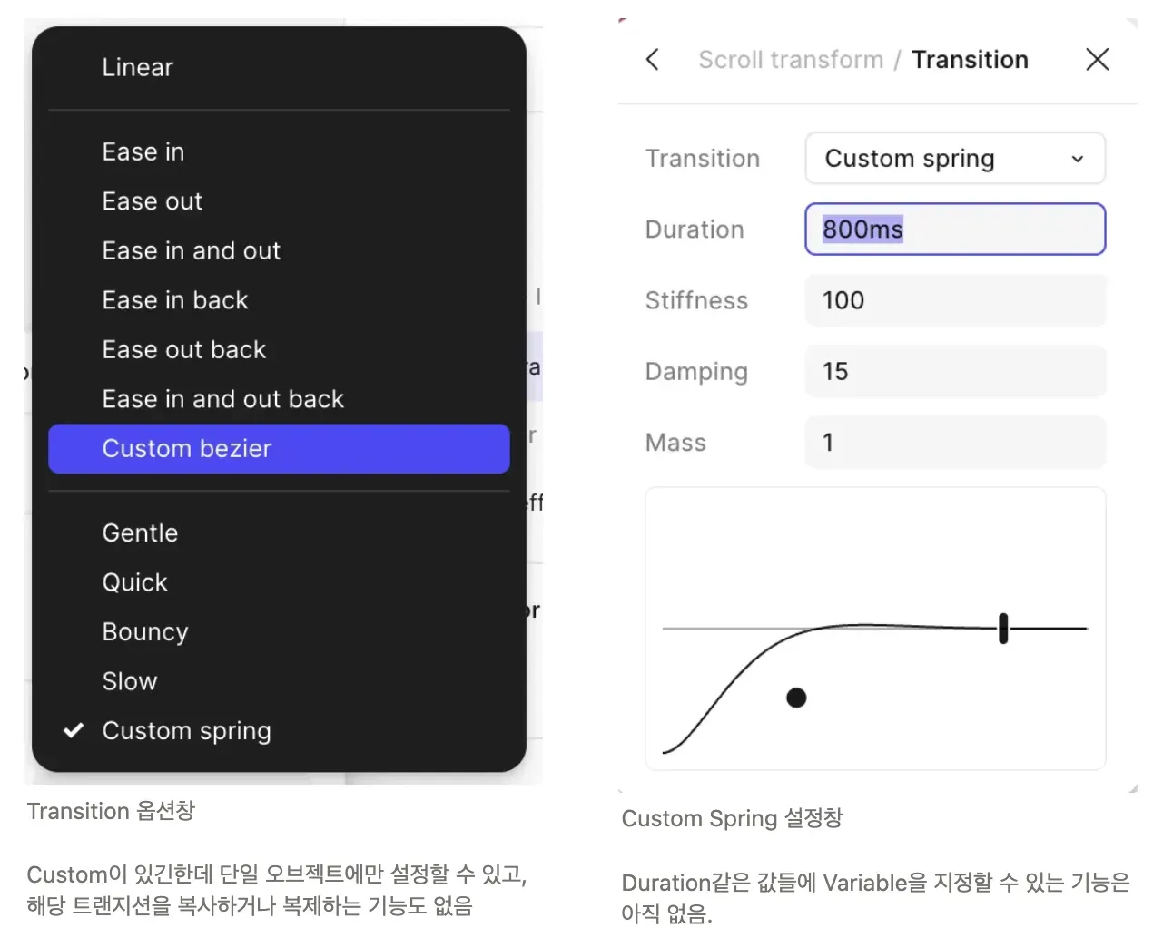Select the checked Custom spring item
The height and width of the screenshot is (947, 1153).
point(187,730)
